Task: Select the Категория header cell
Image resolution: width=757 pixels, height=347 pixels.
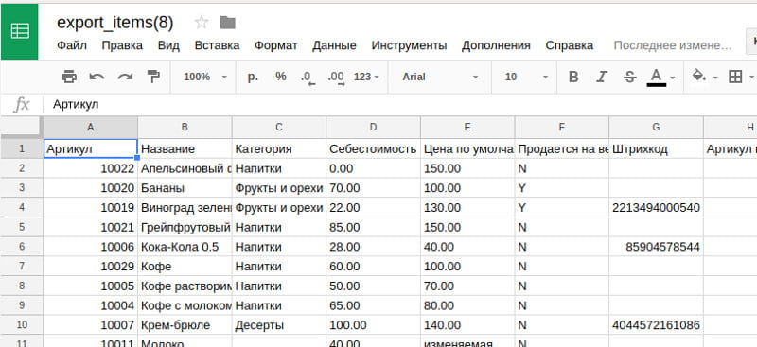Action: (279, 148)
